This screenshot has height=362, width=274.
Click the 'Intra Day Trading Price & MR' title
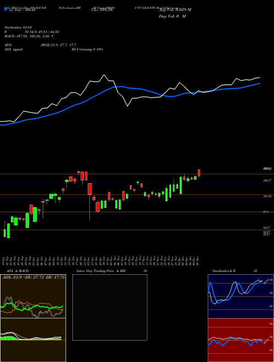101,271
